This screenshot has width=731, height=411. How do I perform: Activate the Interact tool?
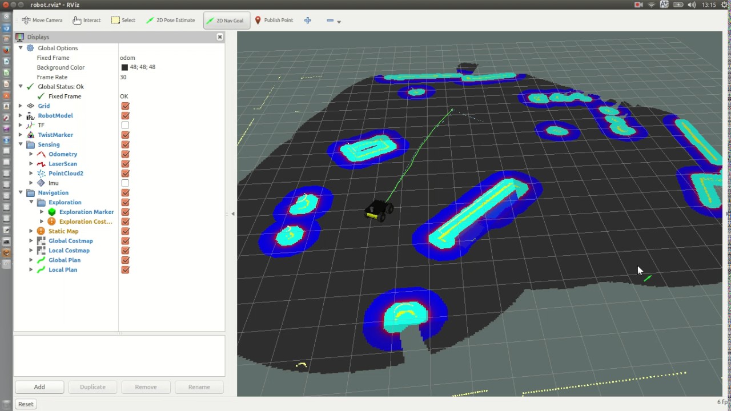(87, 20)
